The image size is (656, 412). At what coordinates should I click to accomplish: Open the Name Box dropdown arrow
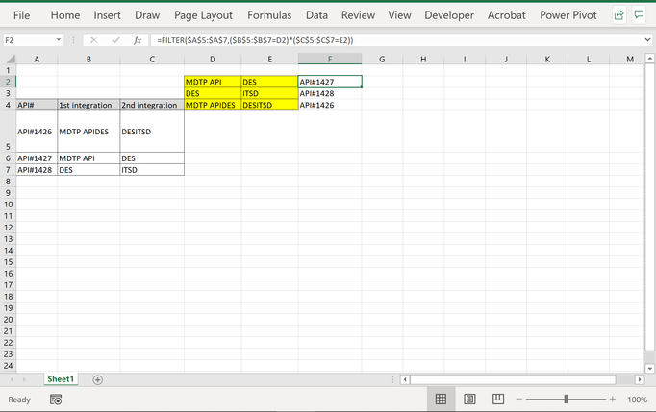coord(59,40)
